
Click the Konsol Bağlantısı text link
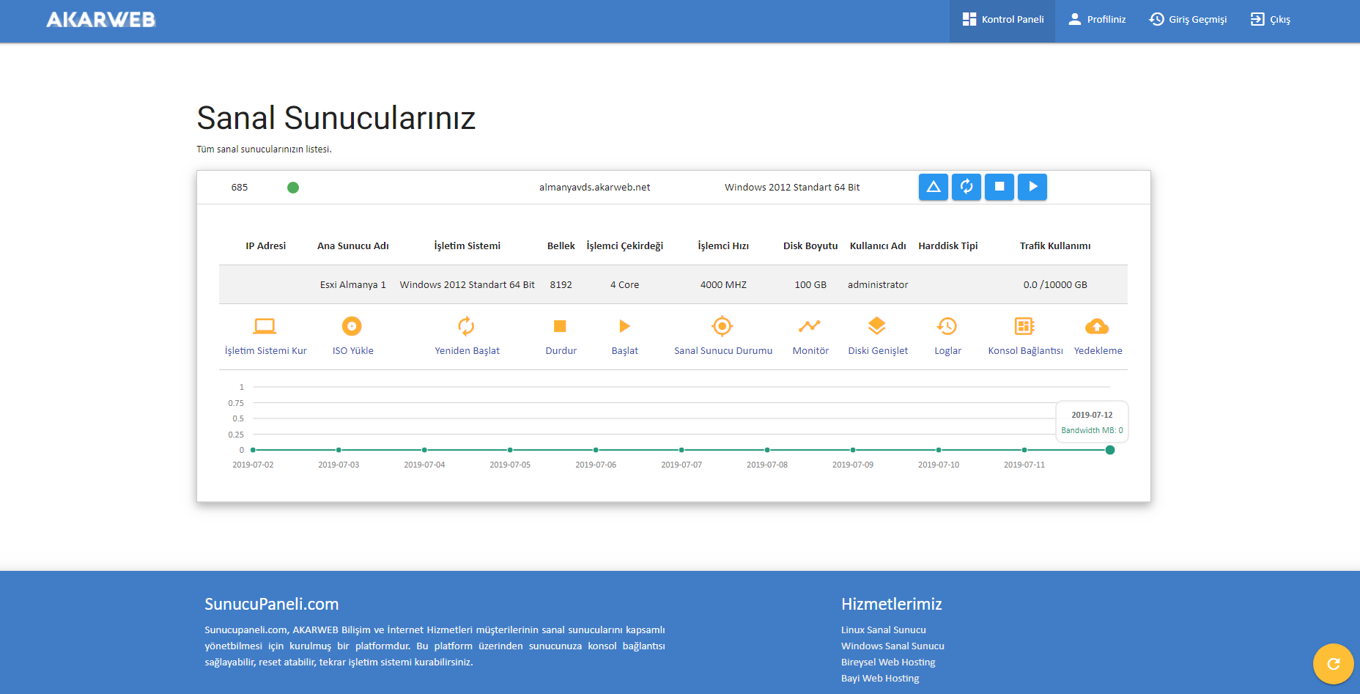[x=1025, y=351]
